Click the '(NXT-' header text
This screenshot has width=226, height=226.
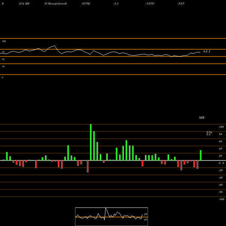tap(181, 4)
